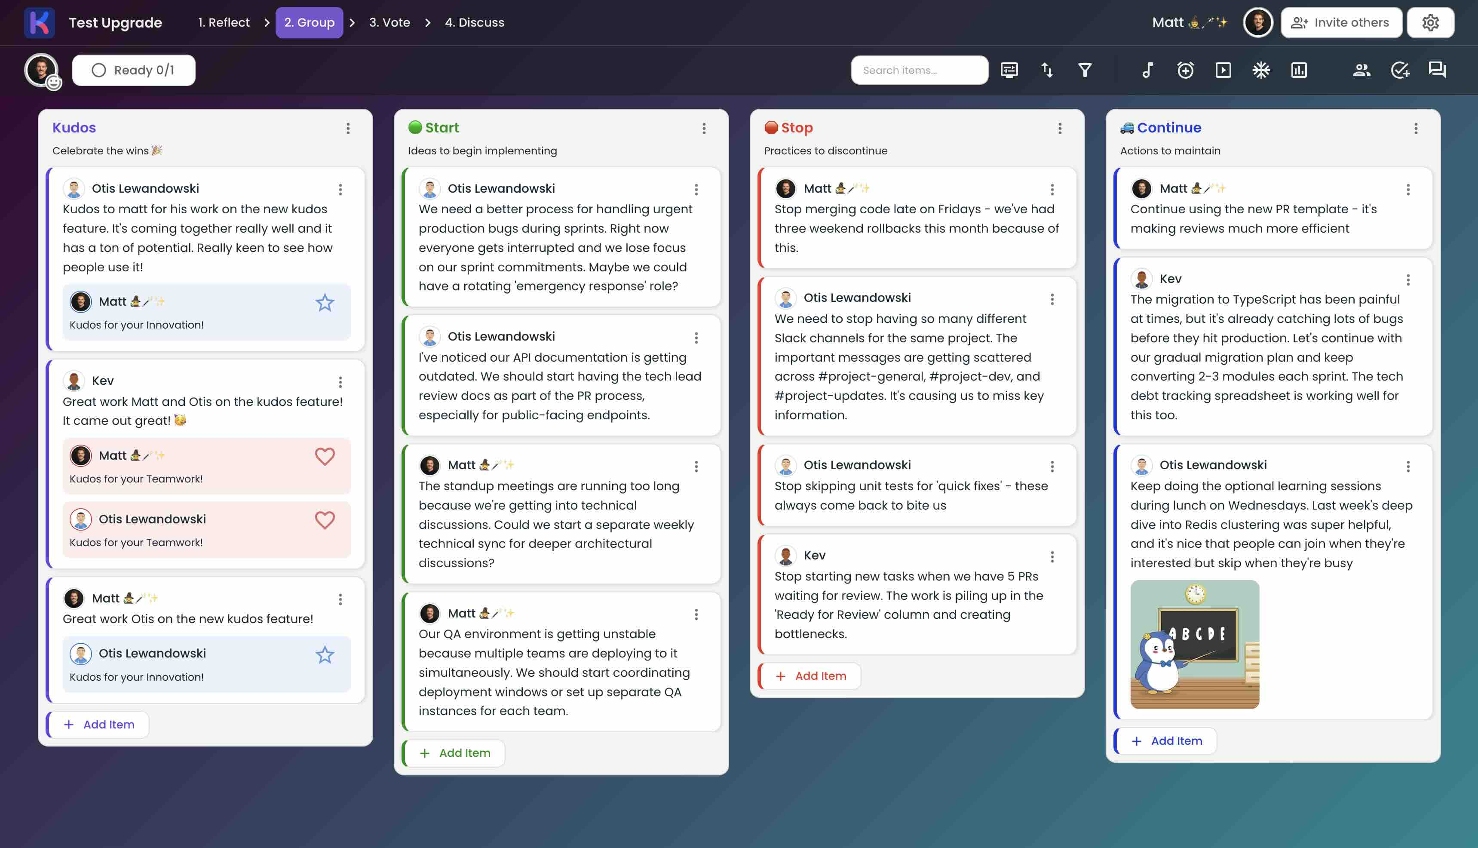Click the snowflake icebreaker icon
This screenshot has height=848, width=1478.
[x=1261, y=71]
